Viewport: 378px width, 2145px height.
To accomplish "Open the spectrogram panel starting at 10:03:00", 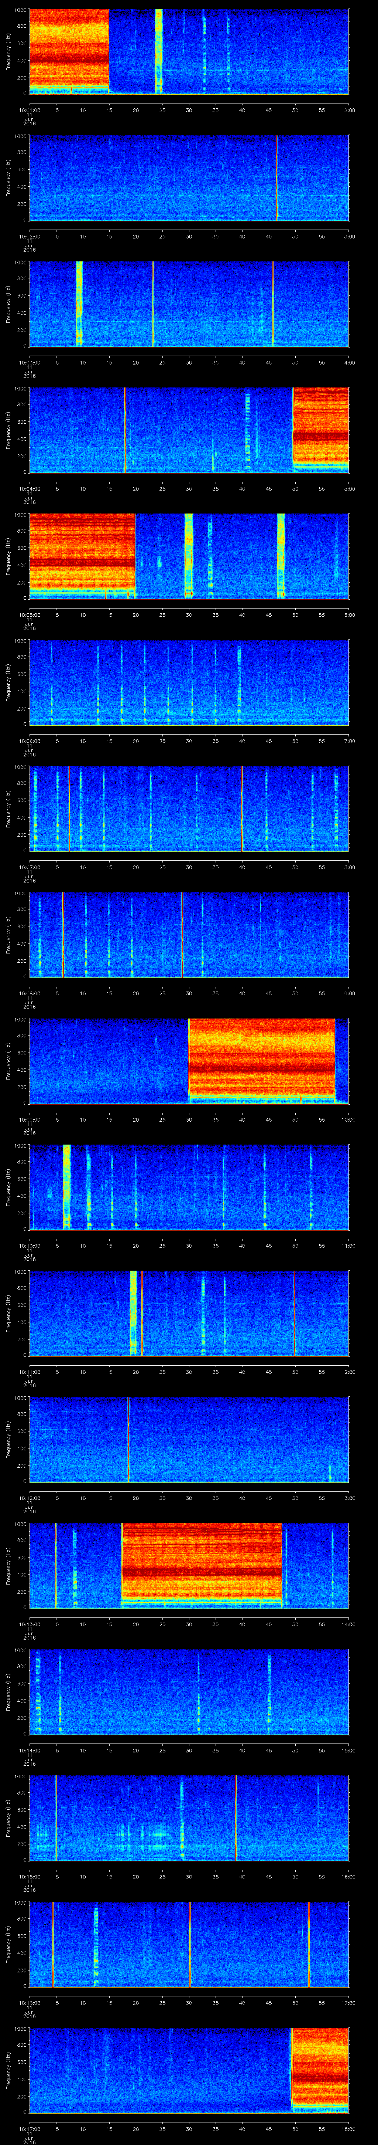I will click(x=189, y=304).
